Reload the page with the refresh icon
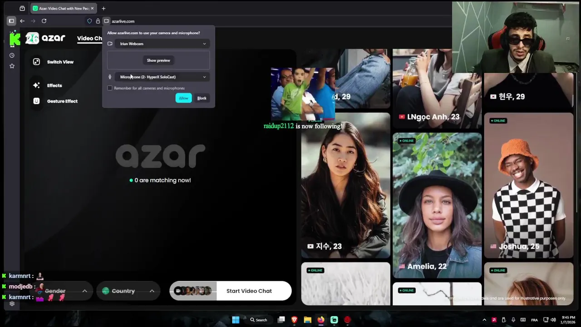 tap(44, 21)
